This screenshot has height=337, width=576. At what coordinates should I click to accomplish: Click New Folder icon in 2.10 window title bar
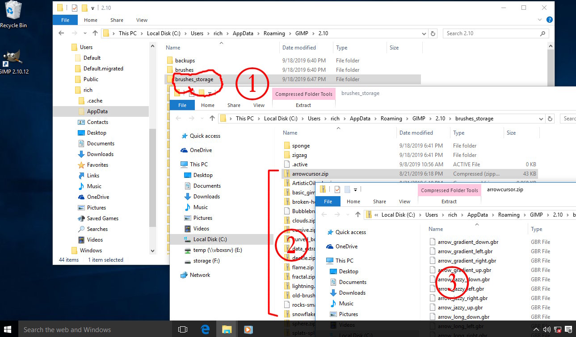coord(85,8)
